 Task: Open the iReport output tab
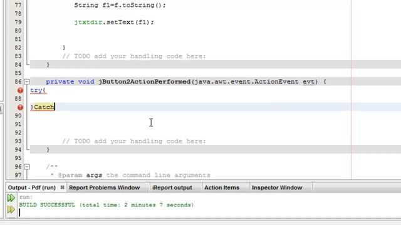pos(172,187)
